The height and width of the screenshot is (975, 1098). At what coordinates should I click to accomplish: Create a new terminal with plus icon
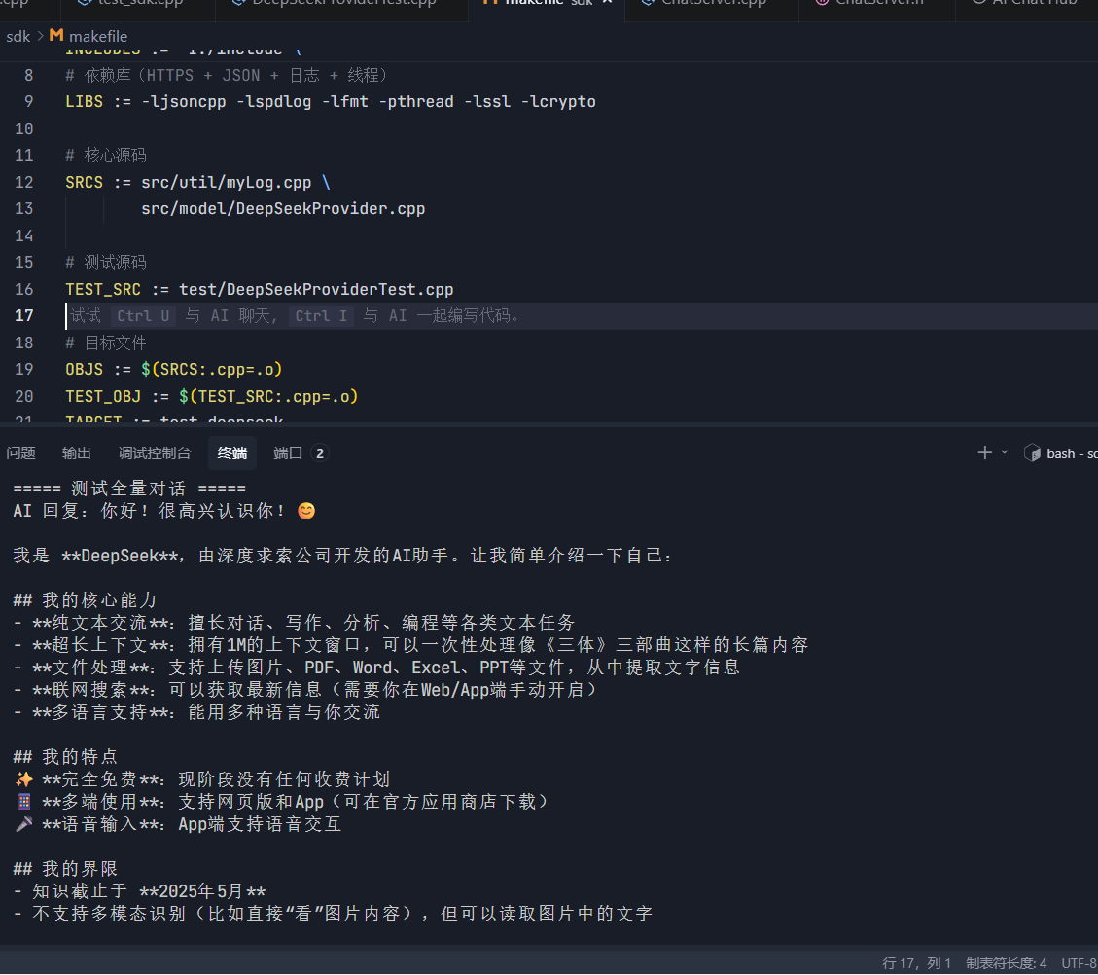984,452
